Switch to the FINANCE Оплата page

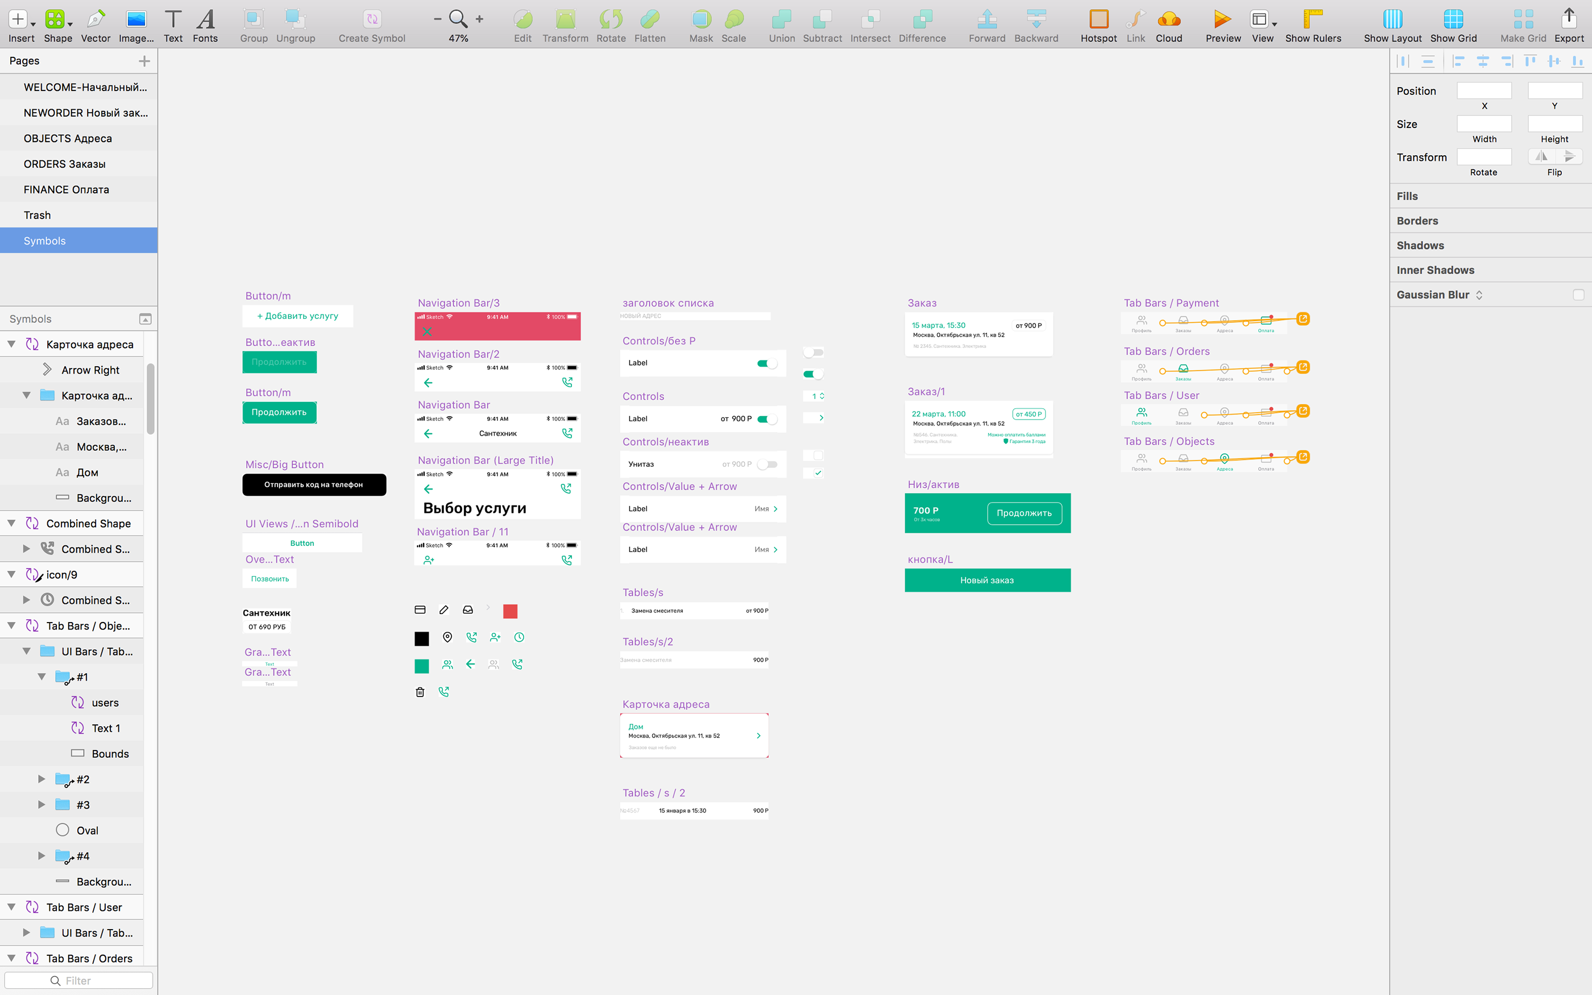[x=67, y=189]
